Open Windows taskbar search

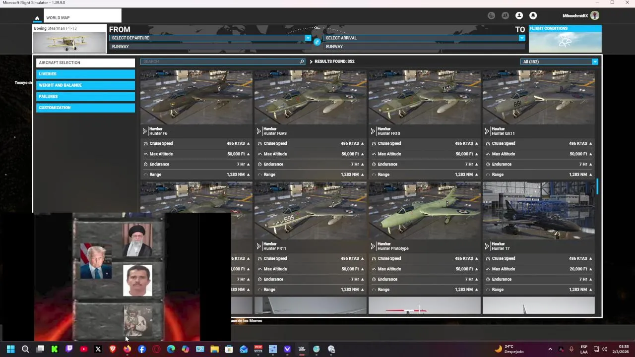coord(25,349)
